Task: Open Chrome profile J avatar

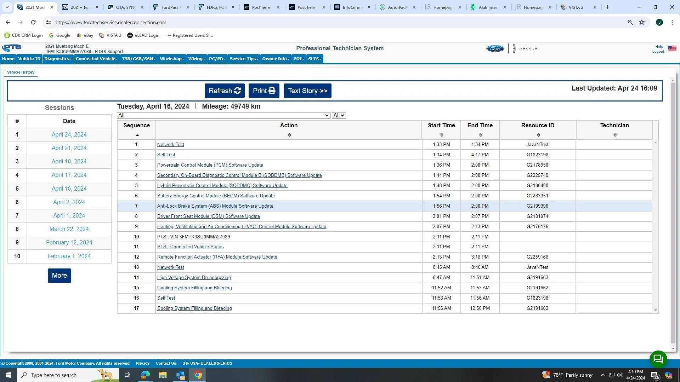Action: click(659, 22)
